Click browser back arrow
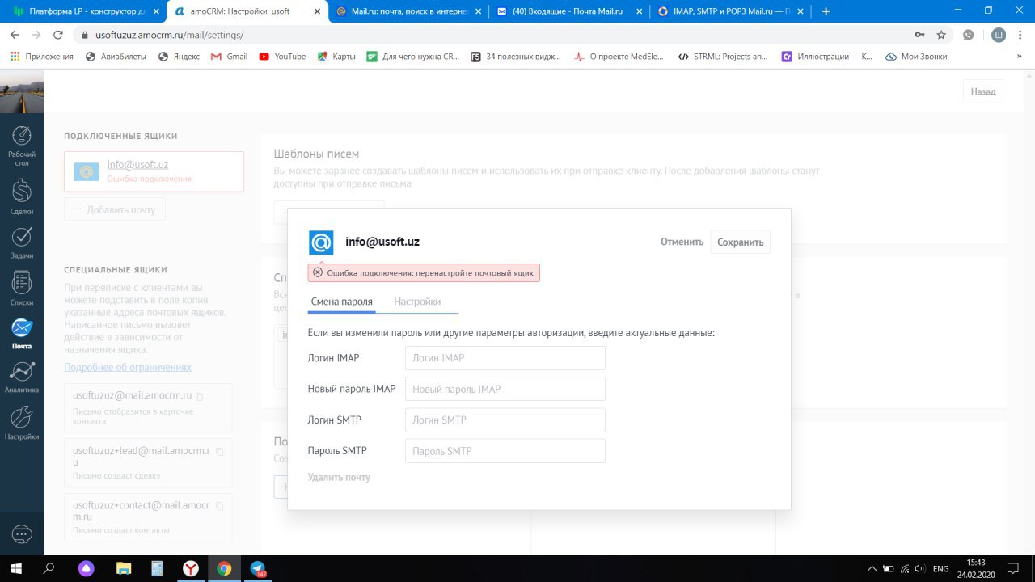The height and width of the screenshot is (582, 1035). (x=15, y=36)
